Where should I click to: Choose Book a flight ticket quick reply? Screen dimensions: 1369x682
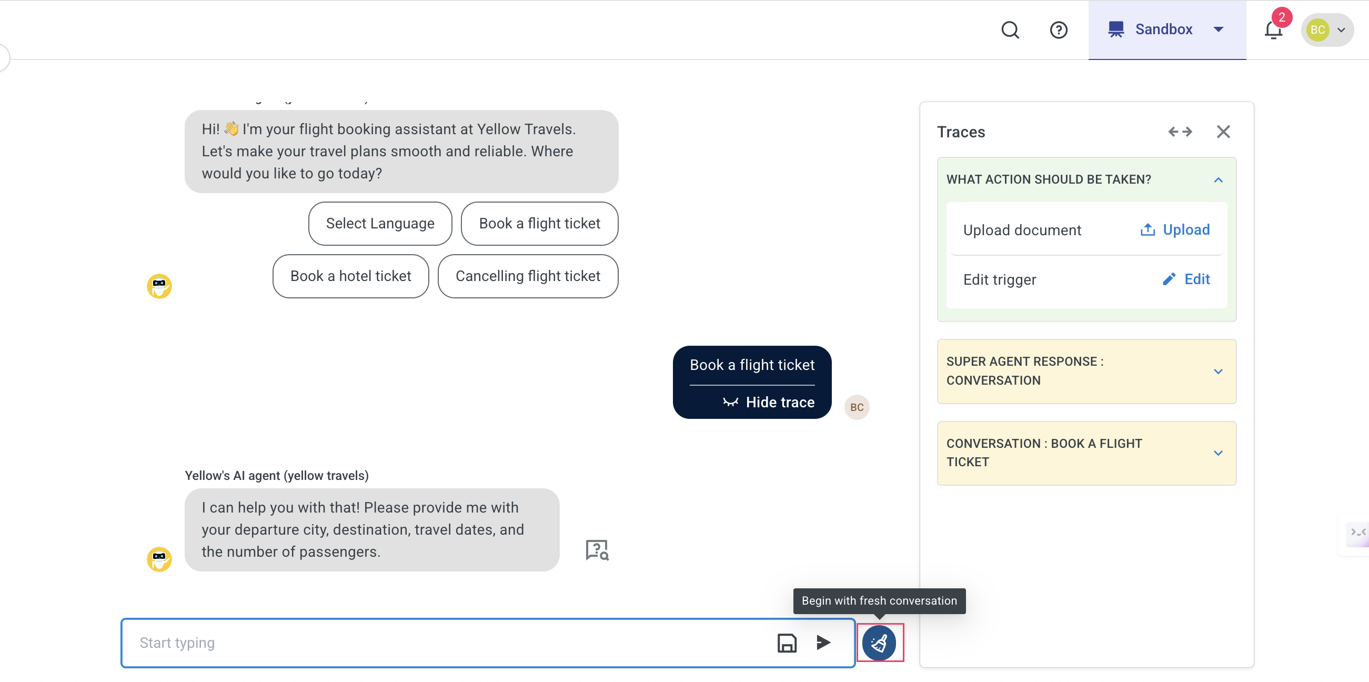pyautogui.click(x=539, y=223)
